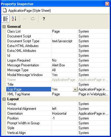
Task: Click the General group header label
Action: 14,27
